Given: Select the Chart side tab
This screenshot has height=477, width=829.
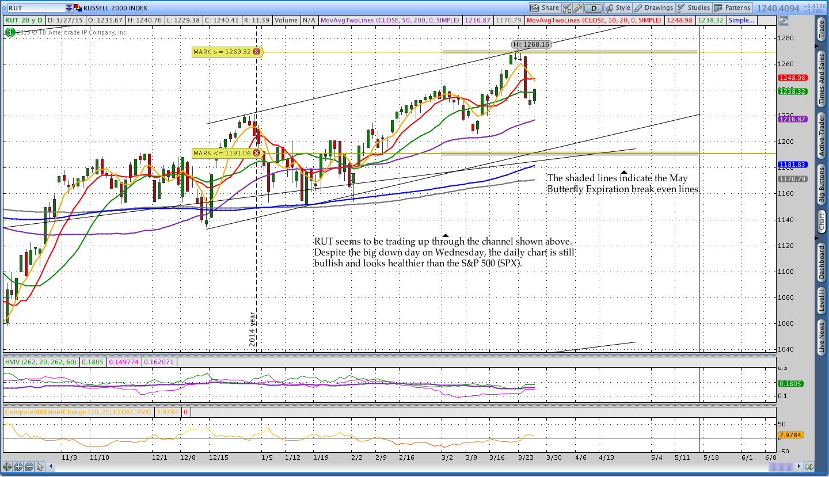Looking at the screenshot, I should tap(822, 223).
